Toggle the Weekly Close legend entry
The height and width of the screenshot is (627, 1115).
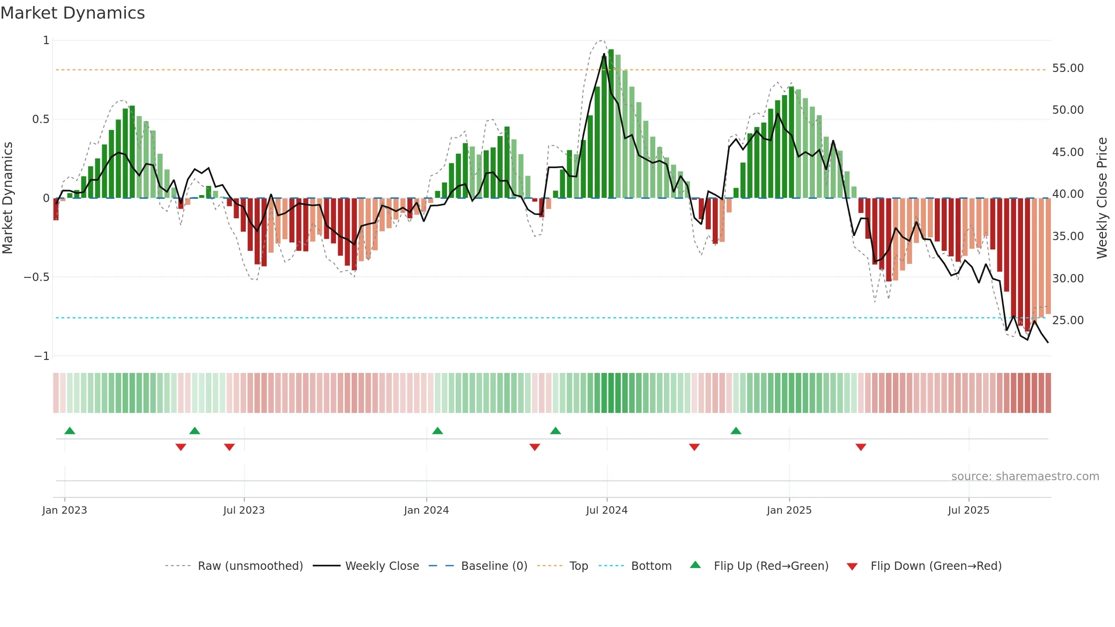point(366,566)
